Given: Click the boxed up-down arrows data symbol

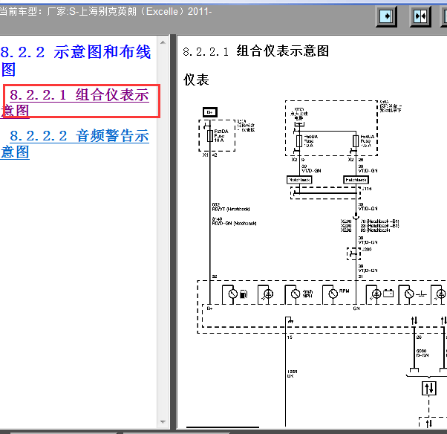Looking at the screenshot, I should click(428, 389).
